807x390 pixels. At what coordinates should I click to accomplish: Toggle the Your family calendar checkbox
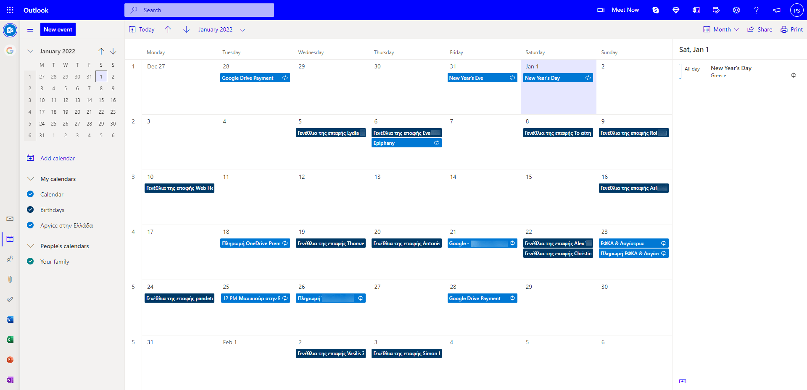(30, 262)
